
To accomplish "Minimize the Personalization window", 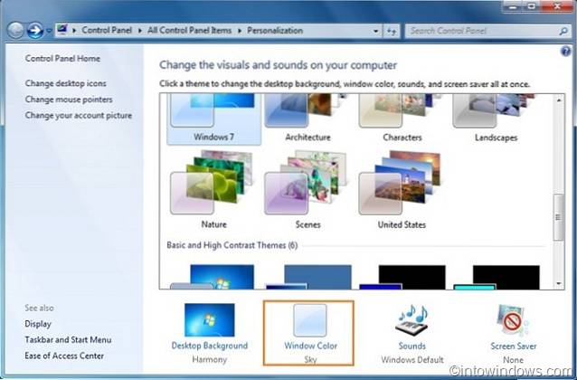I will point(513,6).
